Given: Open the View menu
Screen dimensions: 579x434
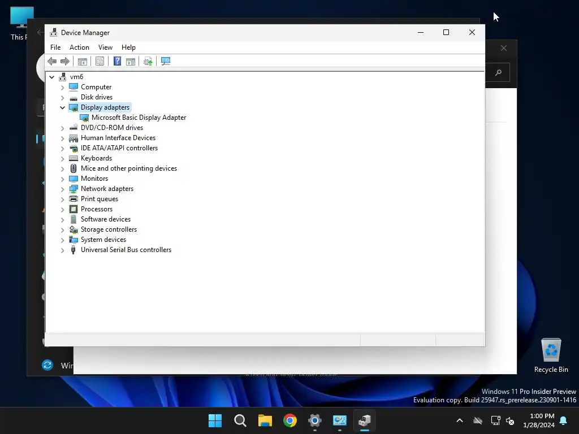Looking at the screenshot, I should [x=105, y=47].
